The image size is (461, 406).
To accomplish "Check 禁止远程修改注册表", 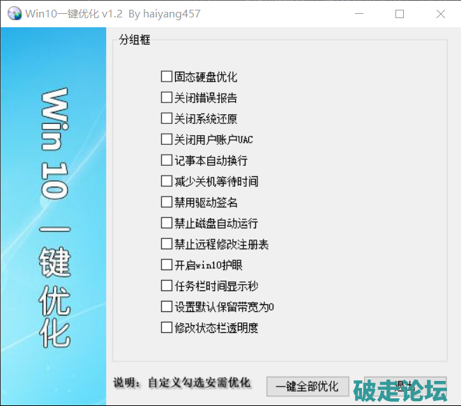I will point(167,244).
